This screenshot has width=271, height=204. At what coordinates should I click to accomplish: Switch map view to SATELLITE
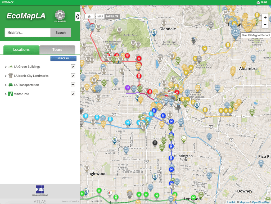coord(112,16)
